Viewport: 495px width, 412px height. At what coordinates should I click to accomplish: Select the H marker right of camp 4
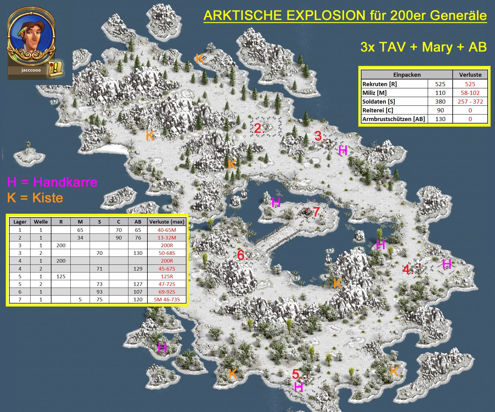[x=447, y=264]
